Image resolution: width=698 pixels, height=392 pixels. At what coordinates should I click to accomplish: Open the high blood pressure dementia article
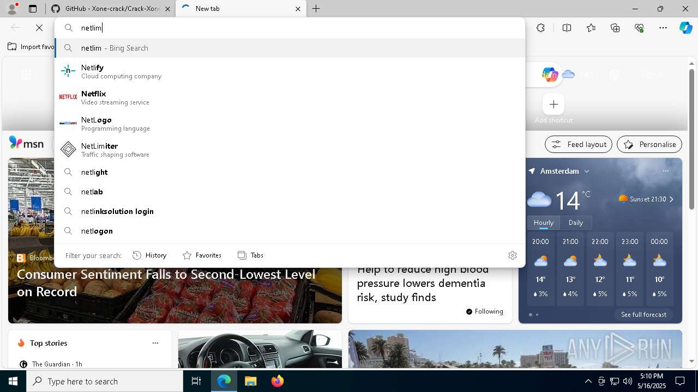423,284
